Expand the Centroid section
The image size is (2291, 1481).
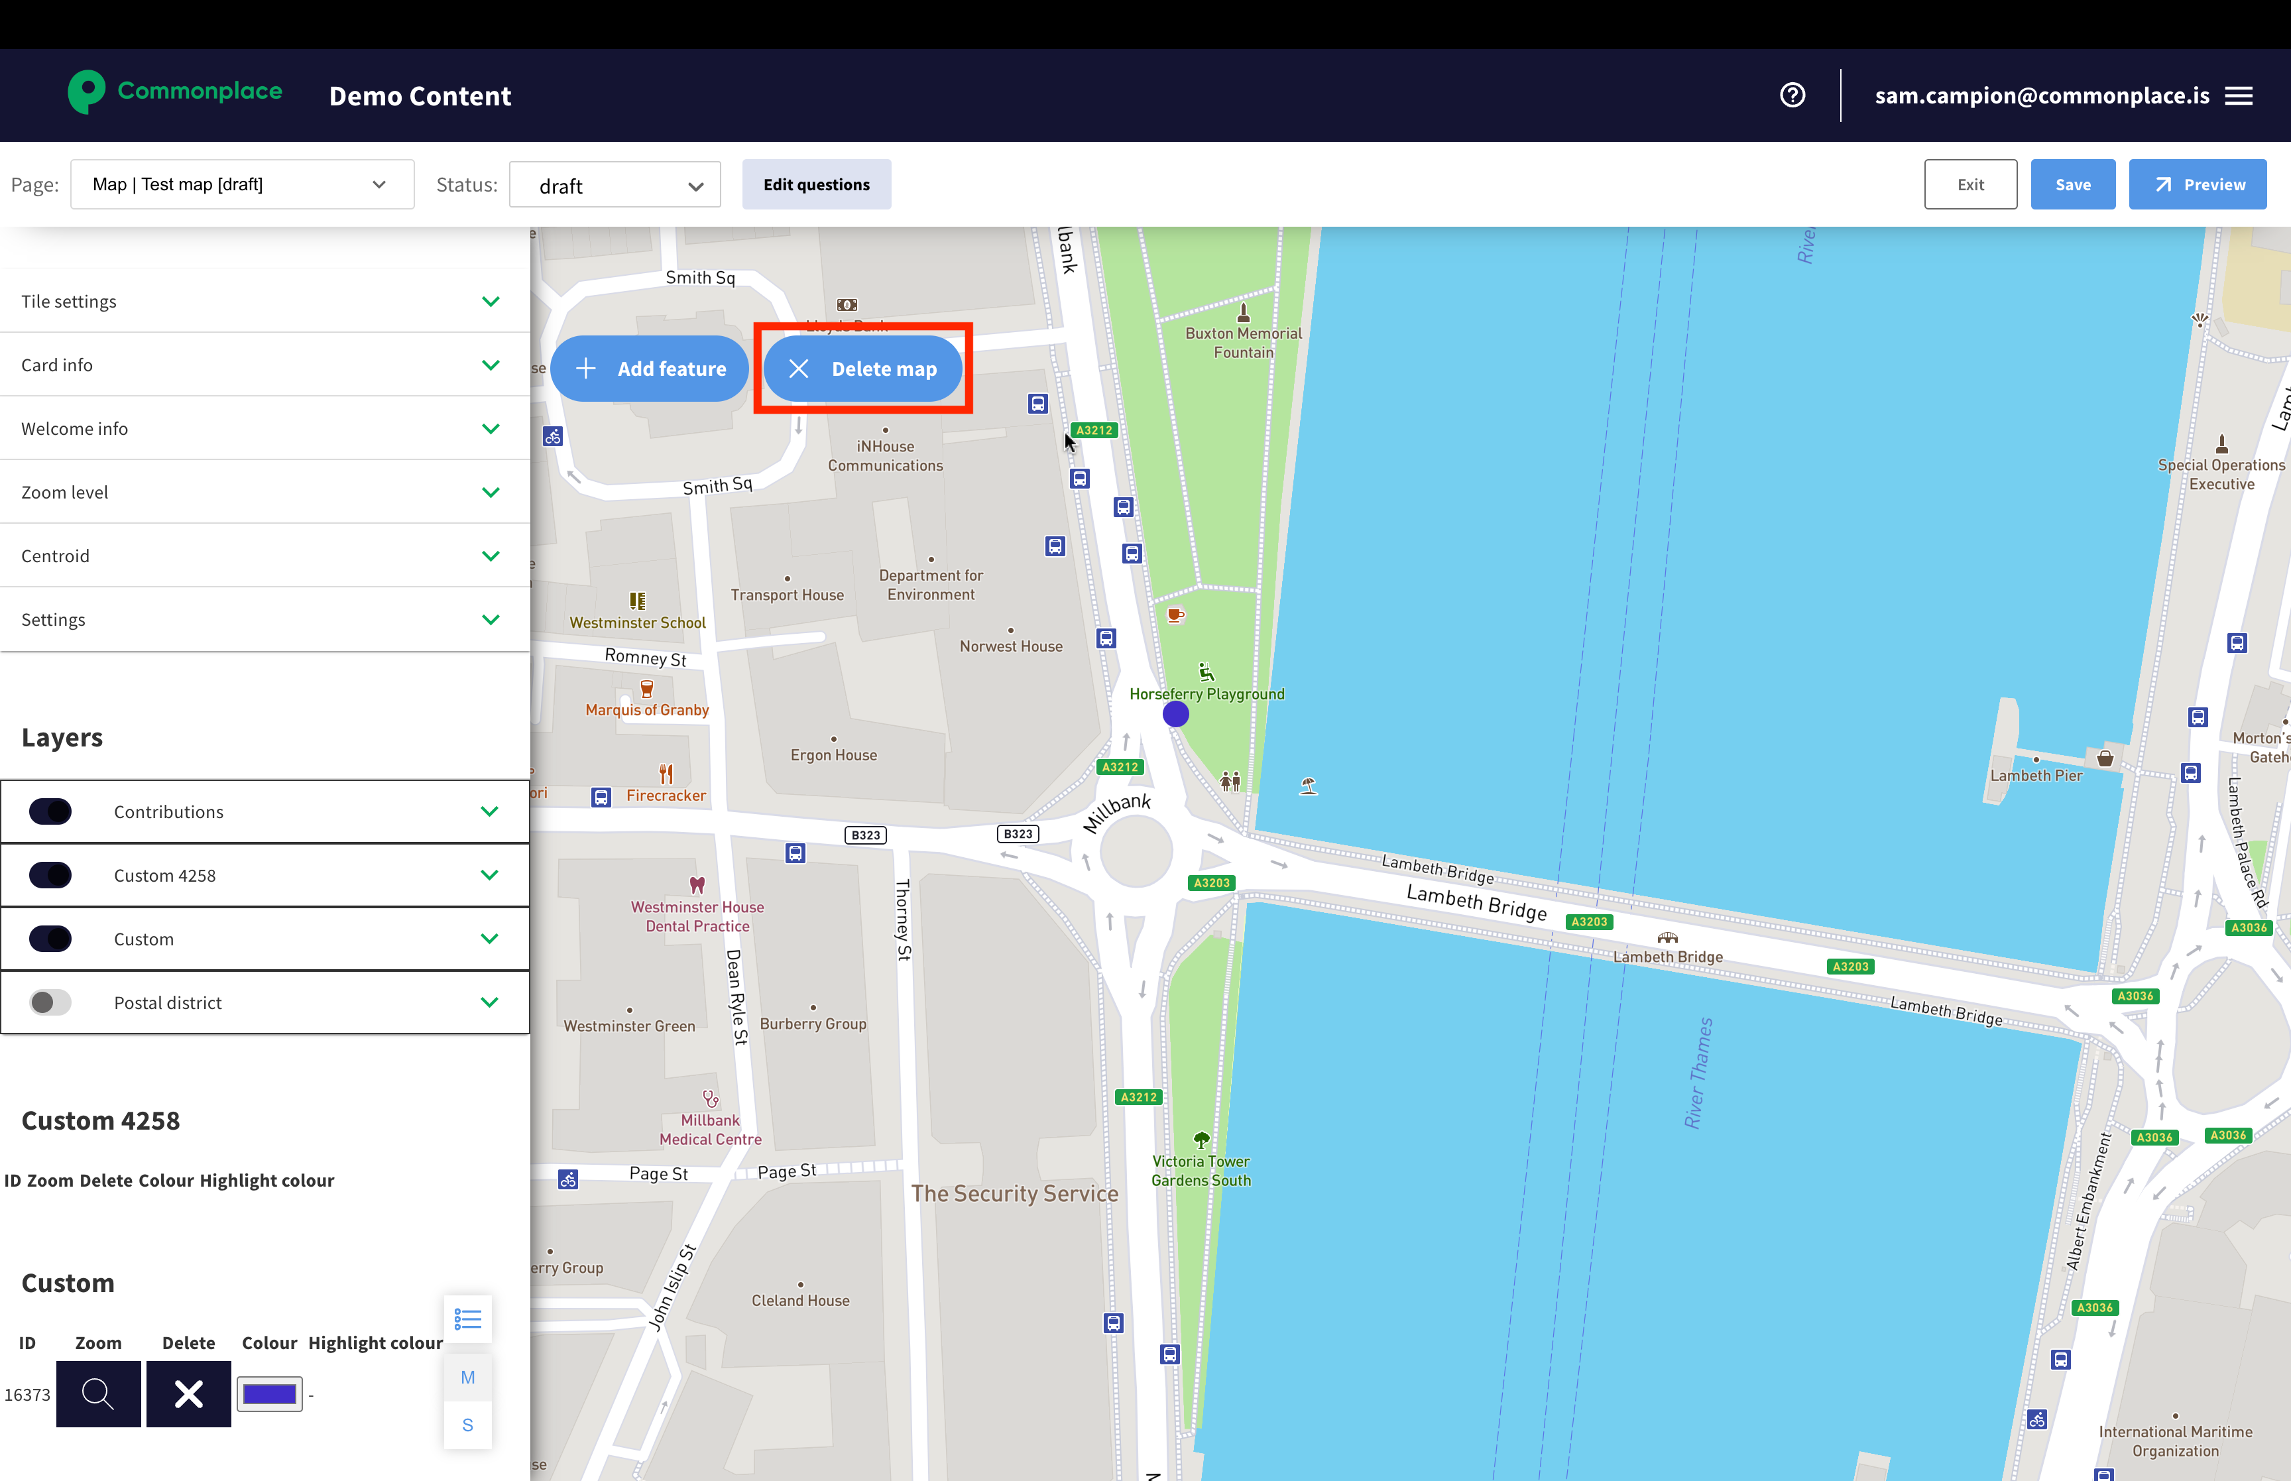click(264, 556)
